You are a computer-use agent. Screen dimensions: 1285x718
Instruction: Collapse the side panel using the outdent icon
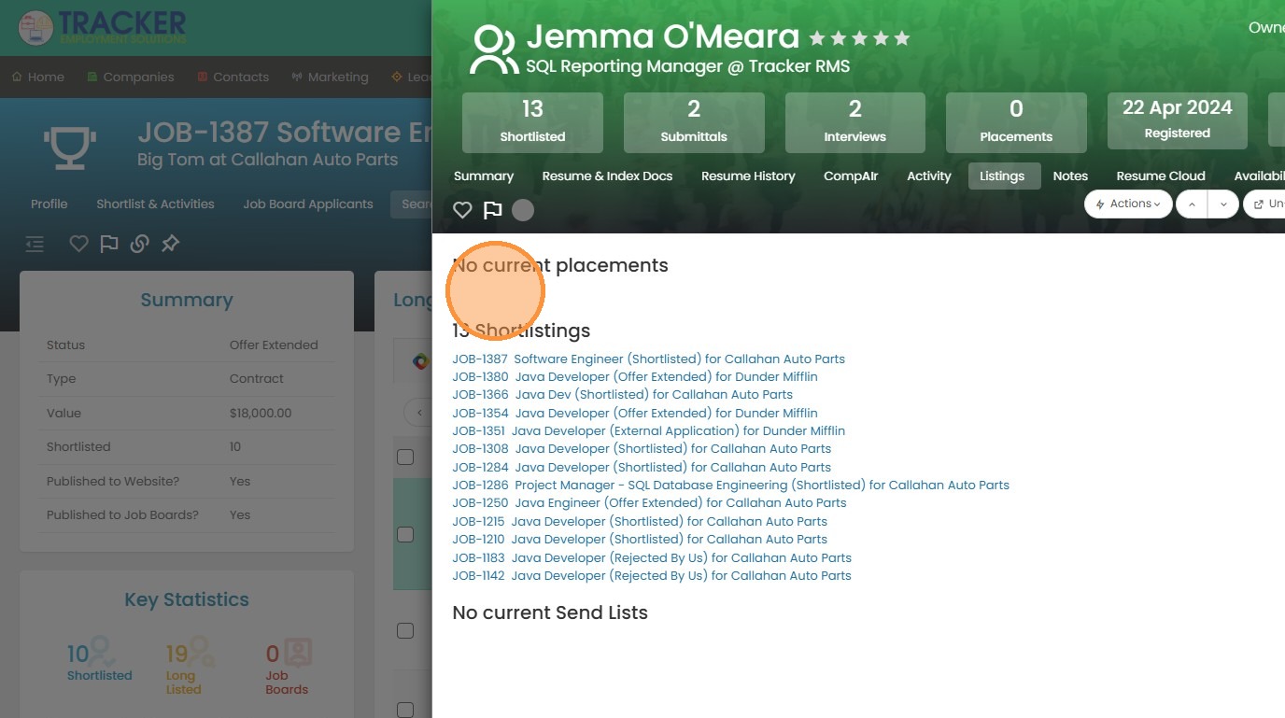point(35,244)
